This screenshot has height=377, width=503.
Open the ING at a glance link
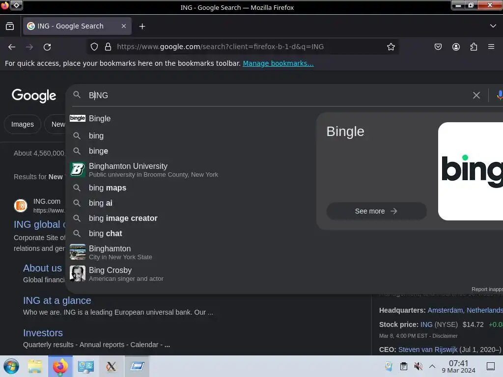[x=57, y=300]
